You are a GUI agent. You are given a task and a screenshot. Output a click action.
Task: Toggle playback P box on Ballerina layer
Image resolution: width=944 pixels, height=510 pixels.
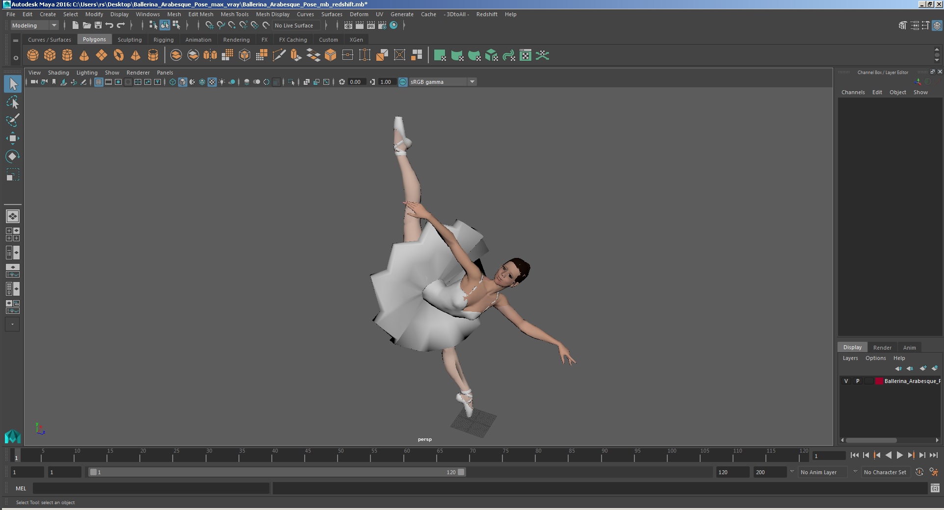(x=858, y=381)
